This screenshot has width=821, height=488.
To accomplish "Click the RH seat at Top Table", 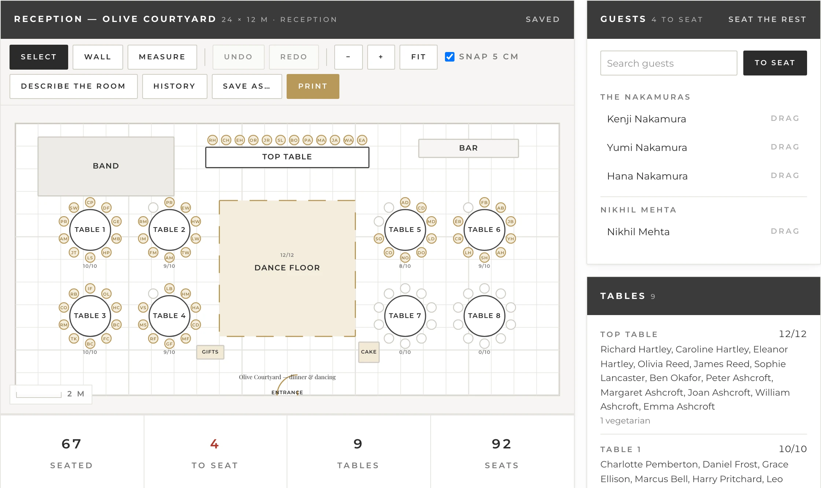I will (x=213, y=140).
